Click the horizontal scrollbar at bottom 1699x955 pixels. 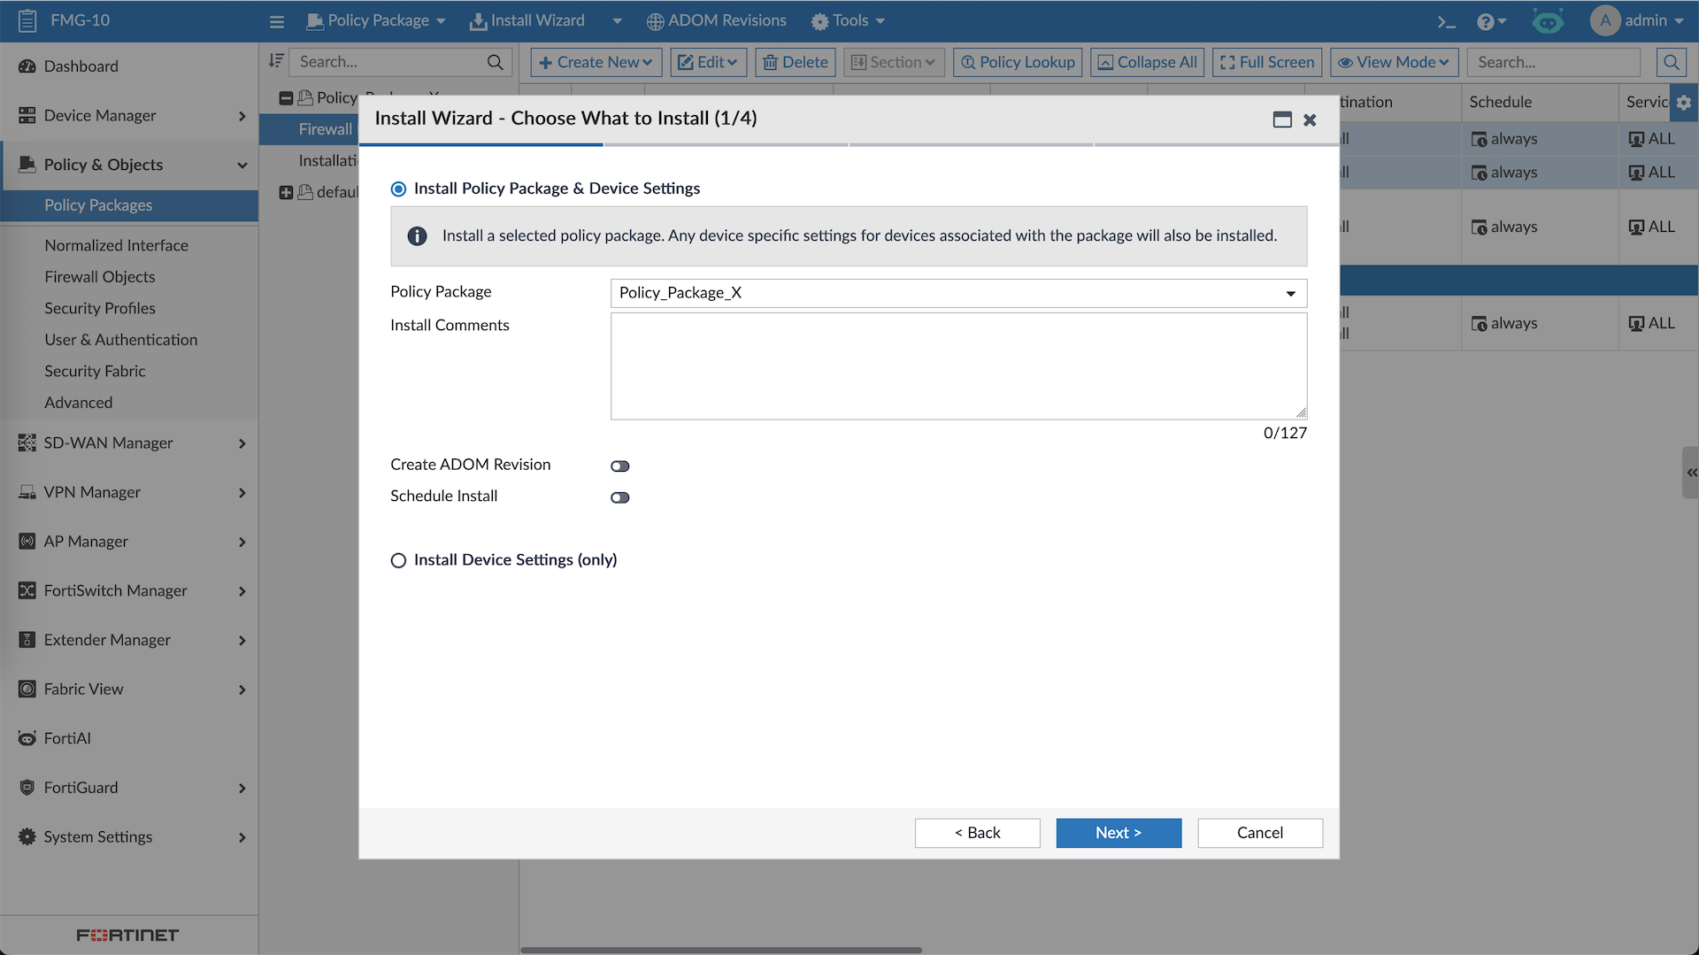[x=721, y=950]
